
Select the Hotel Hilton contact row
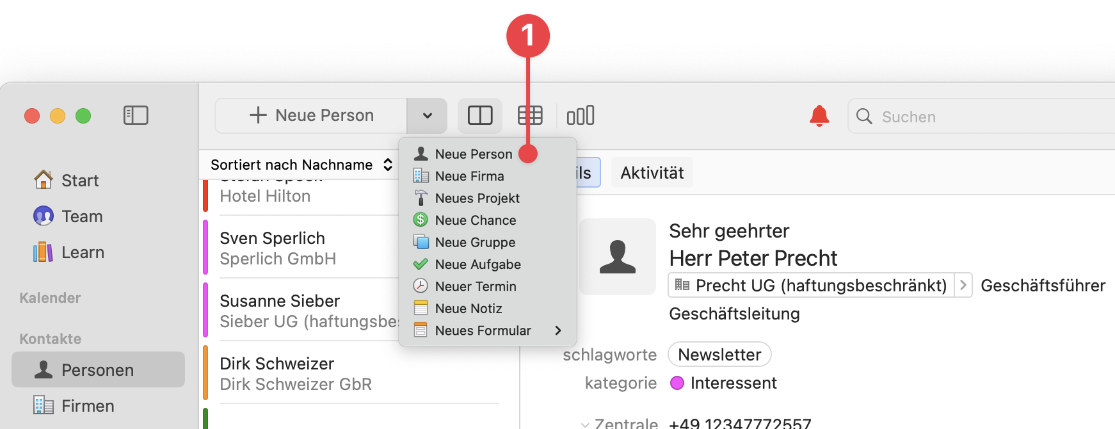(301, 196)
